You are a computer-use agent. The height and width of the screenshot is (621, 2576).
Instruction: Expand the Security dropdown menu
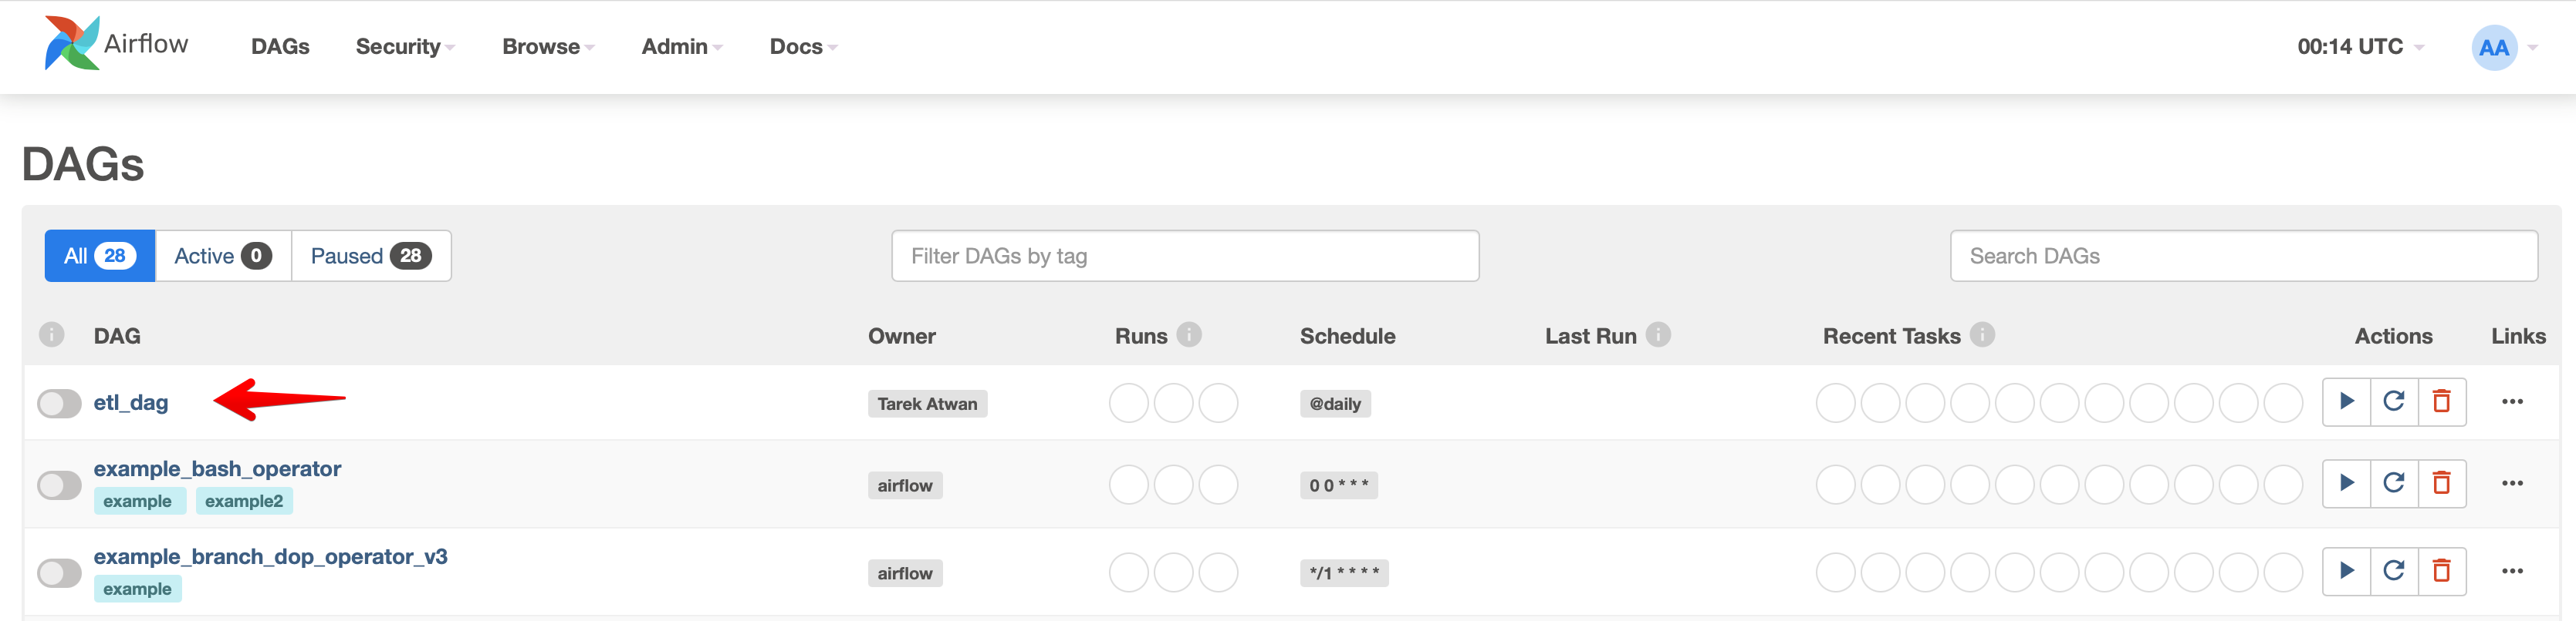click(404, 47)
